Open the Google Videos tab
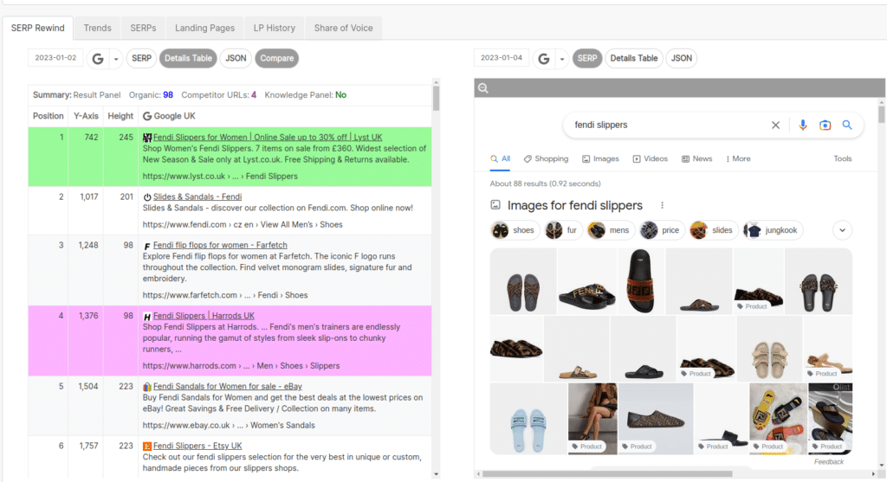The width and height of the screenshot is (887, 482). [650, 158]
